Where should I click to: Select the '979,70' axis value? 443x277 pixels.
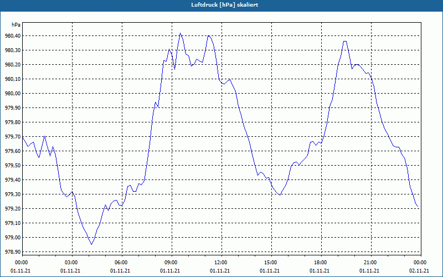[13, 137]
